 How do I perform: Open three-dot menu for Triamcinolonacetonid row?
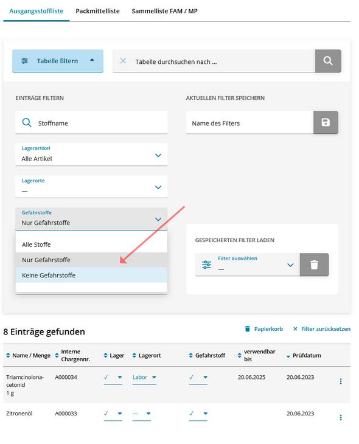[x=341, y=381]
